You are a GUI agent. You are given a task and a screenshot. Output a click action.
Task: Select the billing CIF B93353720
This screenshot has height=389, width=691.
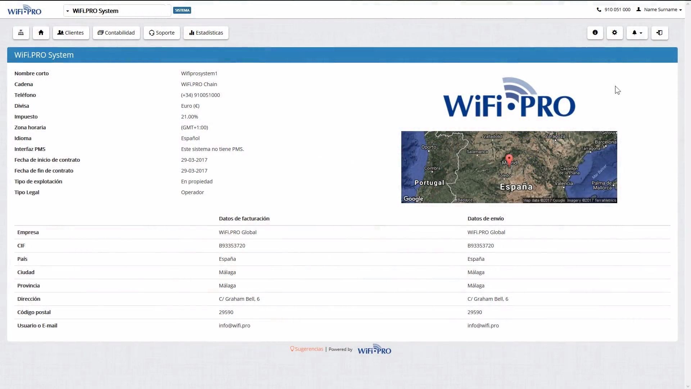point(232,246)
